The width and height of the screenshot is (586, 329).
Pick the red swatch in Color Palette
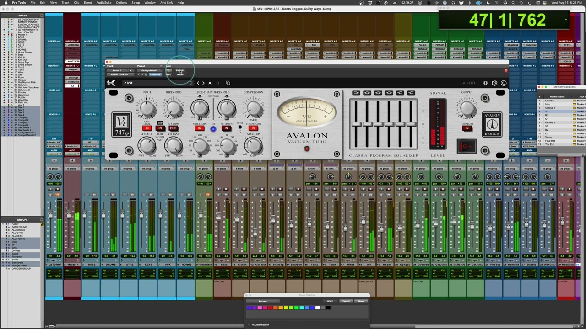[270, 308]
